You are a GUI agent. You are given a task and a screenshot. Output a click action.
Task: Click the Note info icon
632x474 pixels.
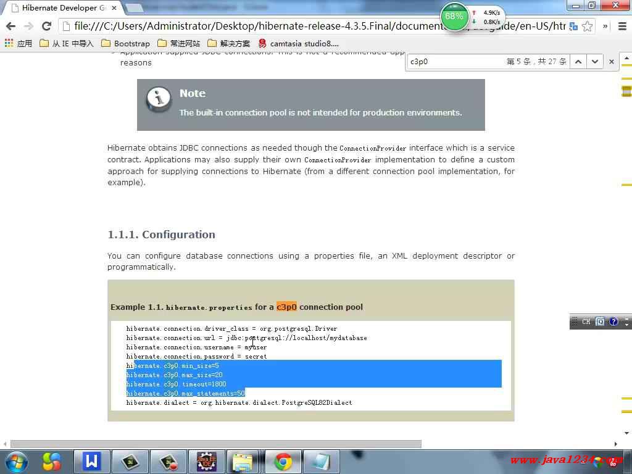159,98
